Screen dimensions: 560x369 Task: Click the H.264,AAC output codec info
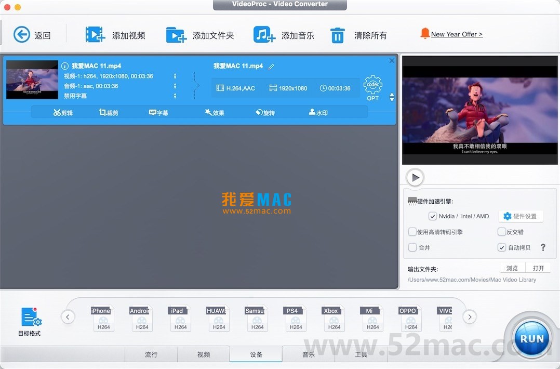pyautogui.click(x=236, y=88)
